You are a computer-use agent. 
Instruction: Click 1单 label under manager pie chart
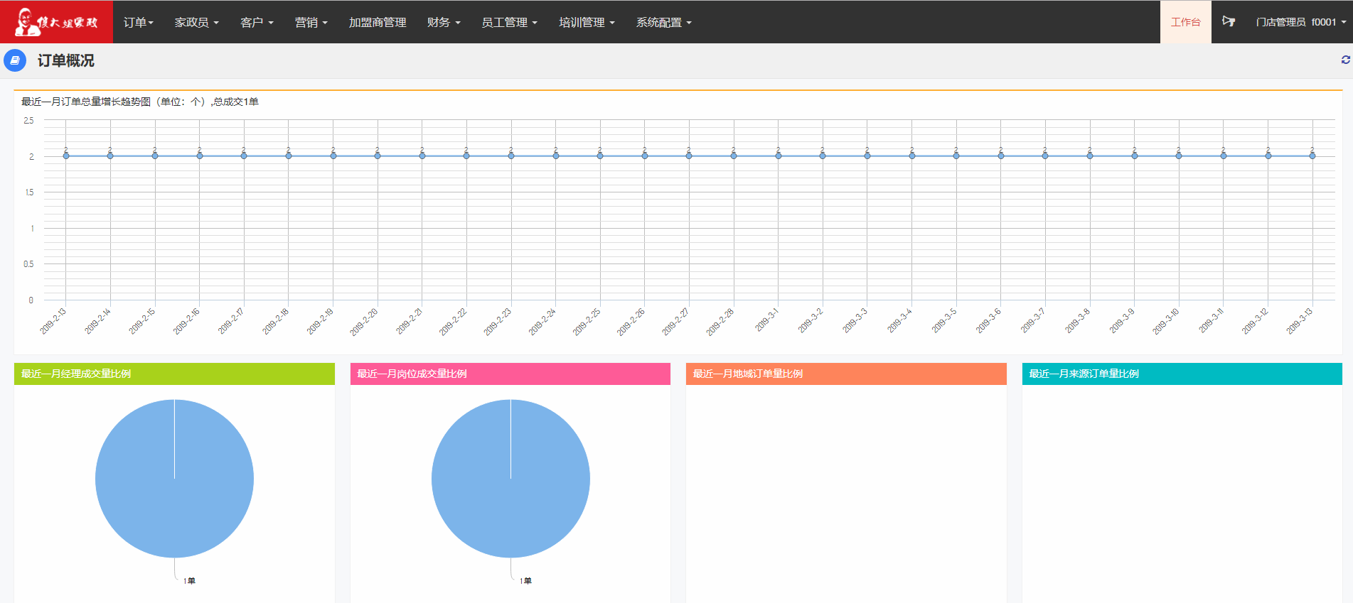(189, 581)
